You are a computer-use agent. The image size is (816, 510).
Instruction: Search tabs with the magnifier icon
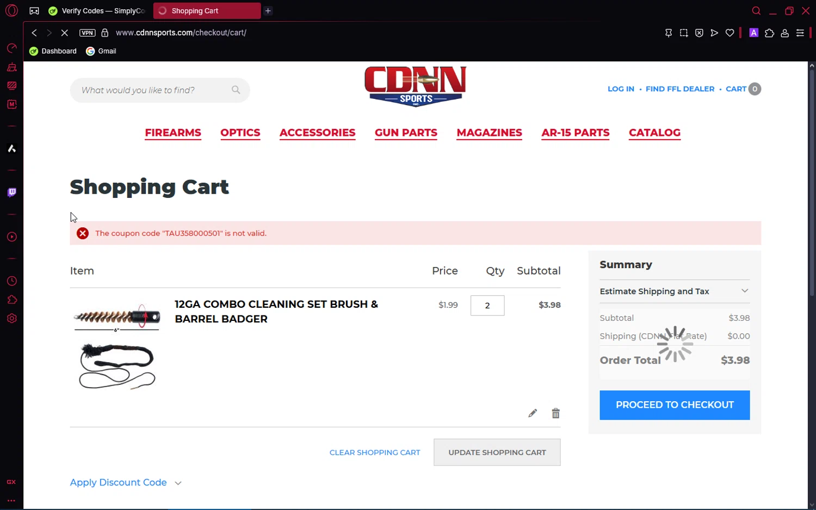[x=756, y=11]
